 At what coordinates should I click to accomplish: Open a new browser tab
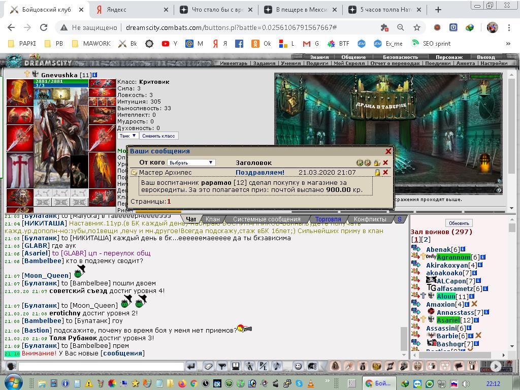tap(438, 10)
